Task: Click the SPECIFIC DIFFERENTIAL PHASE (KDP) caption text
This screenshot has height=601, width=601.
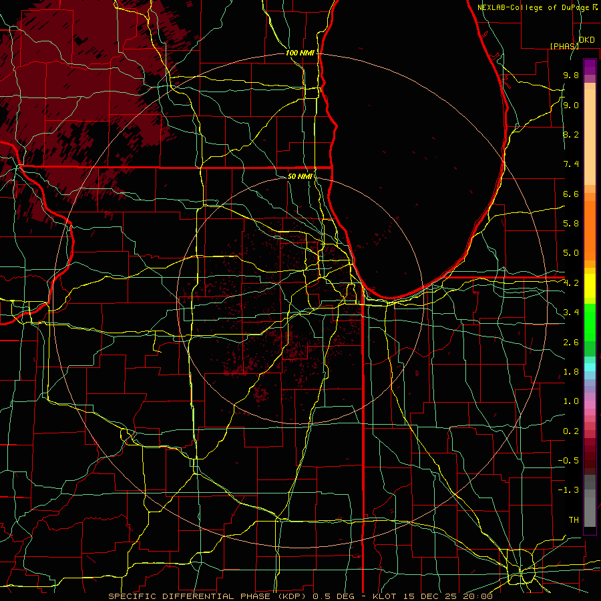Action: pos(207,596)
